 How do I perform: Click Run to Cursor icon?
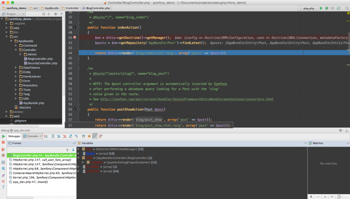76,136
